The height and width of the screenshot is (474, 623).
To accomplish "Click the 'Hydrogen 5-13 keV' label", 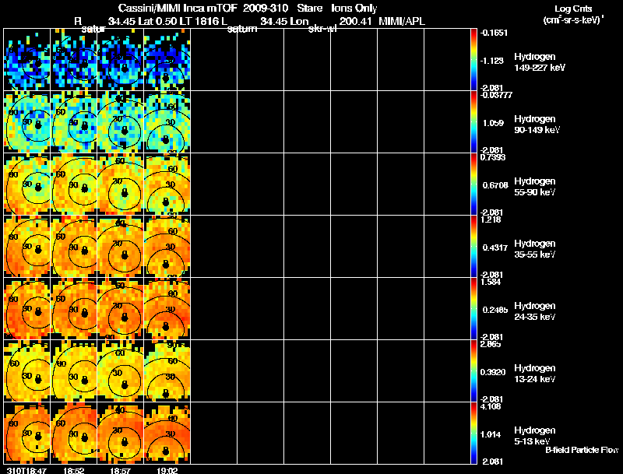I will point(535,436).
